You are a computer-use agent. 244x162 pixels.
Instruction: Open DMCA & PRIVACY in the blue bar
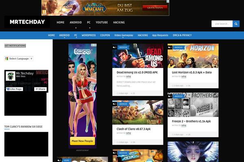click(182, 35)
